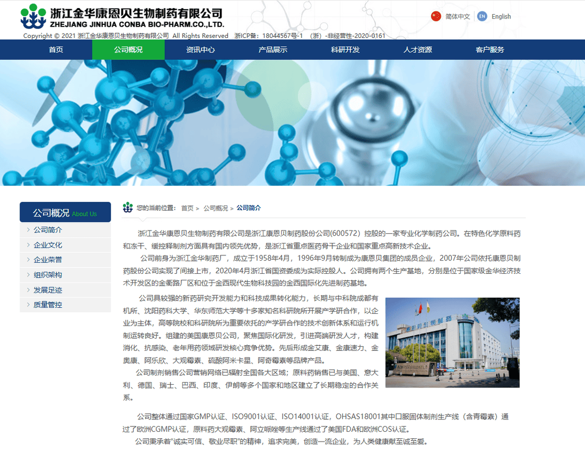Click chevron next to 发展足迹 sidebar item
Viewport: 585px width, 454px height.
[x=28, y=289]
